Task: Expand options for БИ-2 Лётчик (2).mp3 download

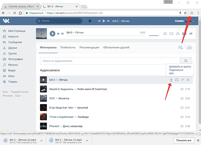Action: [41, 140]
